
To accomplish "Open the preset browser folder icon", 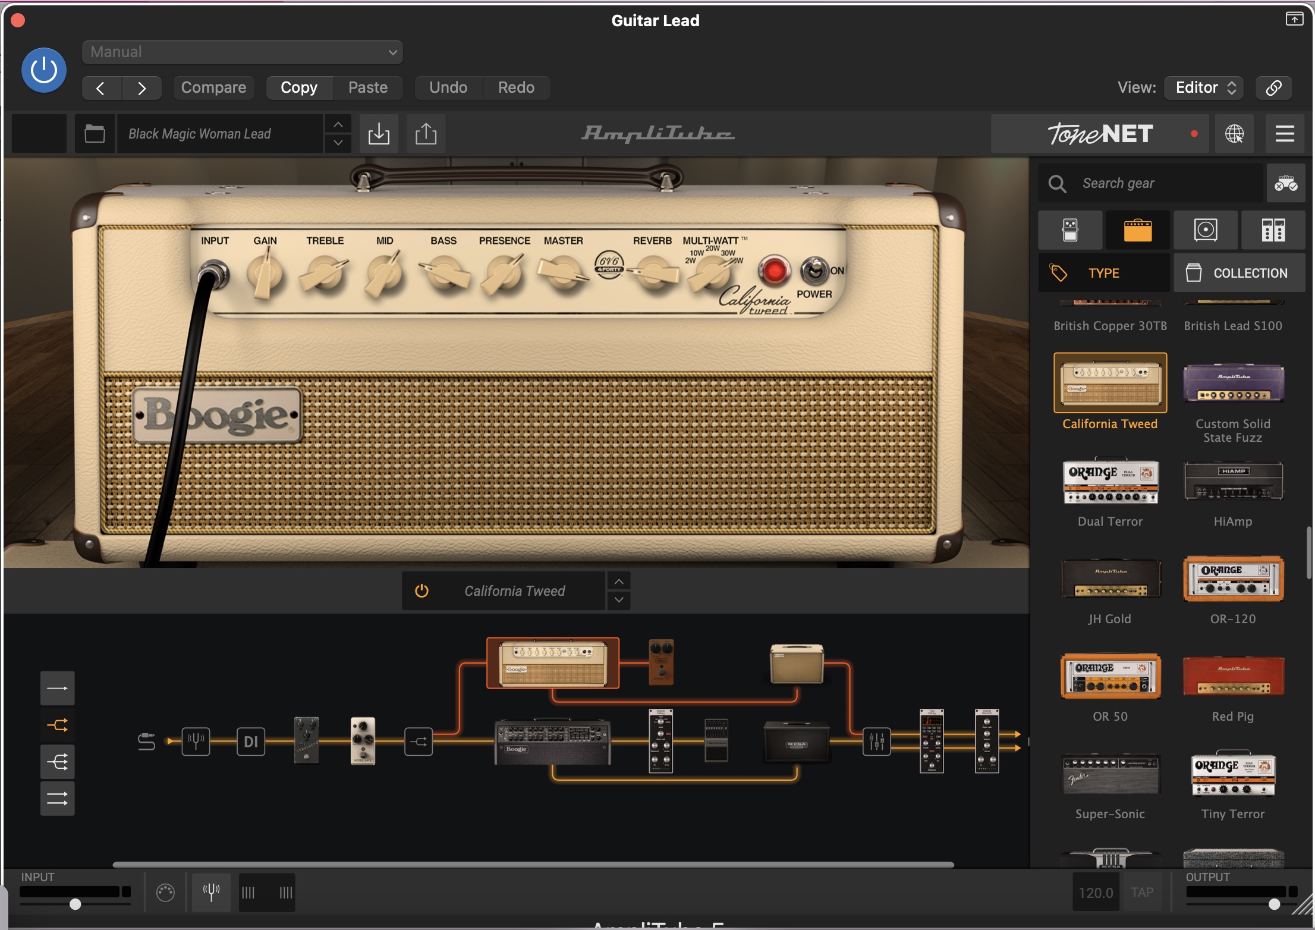I will coord(95,134).
